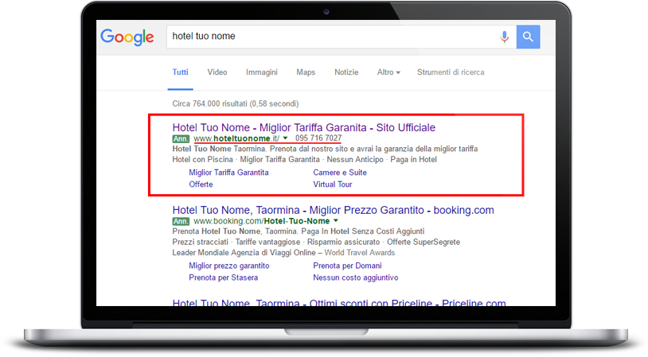Activate voice search microphone icon
The width and height of the screenshot is (648, 357).
coord(504,37)
